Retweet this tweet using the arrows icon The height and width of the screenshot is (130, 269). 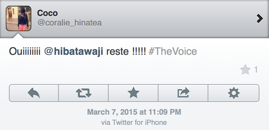[x=84, y=93]
